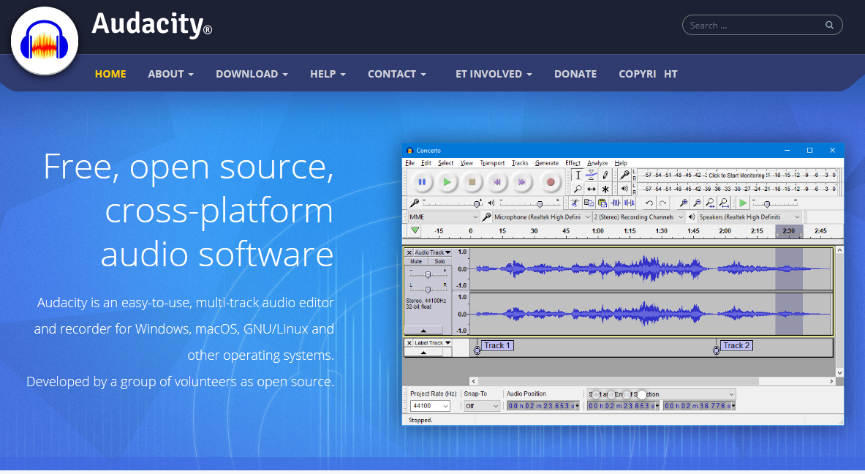
Task: Click the Skip to End button
Action: coord(521,181)
